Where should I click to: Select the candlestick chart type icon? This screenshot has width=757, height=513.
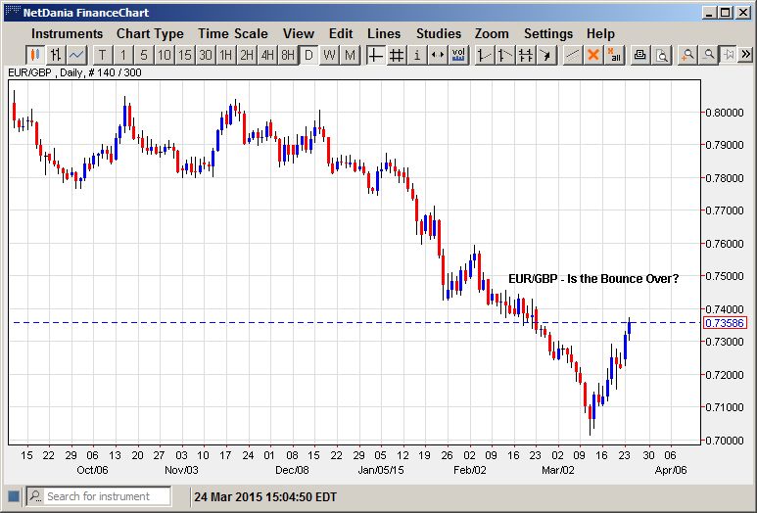(x=34, y=55)
